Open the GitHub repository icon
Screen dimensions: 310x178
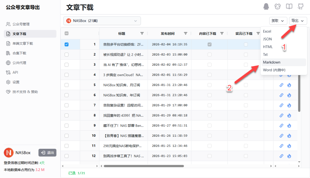pyautogui.click(x=301, y=6)
